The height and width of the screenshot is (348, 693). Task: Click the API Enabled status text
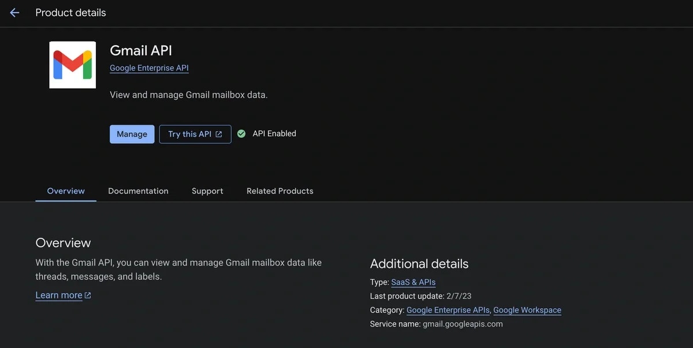point(274,133)
